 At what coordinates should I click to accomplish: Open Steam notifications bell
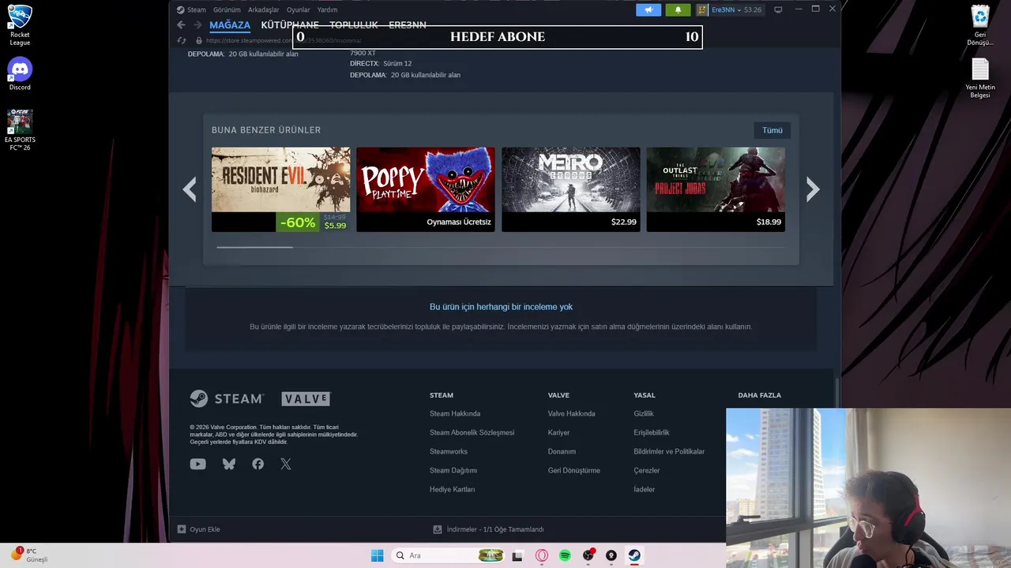click(678, 9)
